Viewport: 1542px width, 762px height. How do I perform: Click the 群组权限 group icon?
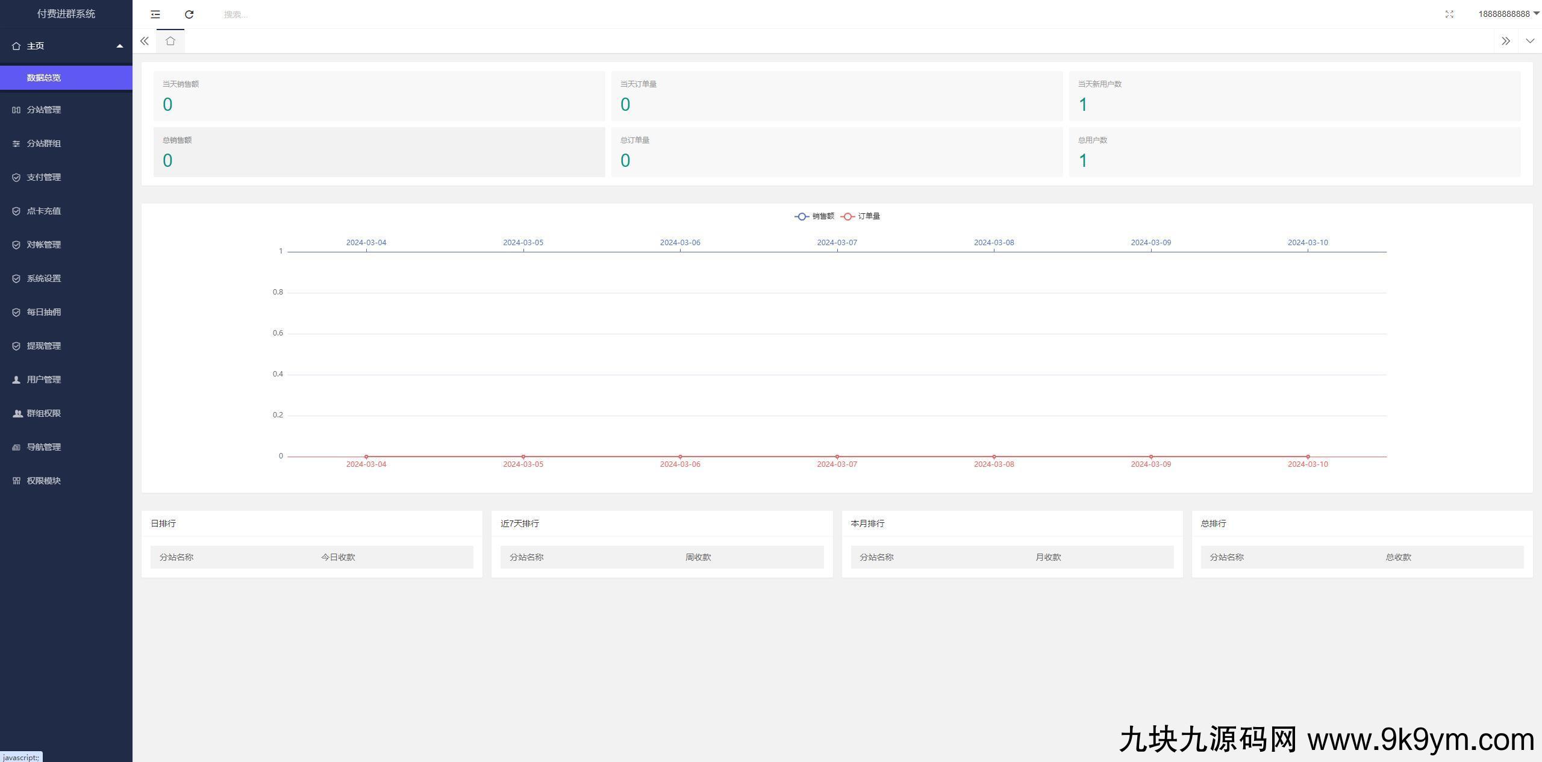(17, 413)
